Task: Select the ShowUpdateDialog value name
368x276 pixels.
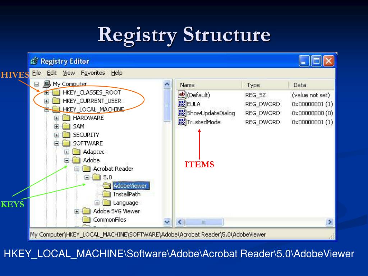Action: (x=211, y=113)
